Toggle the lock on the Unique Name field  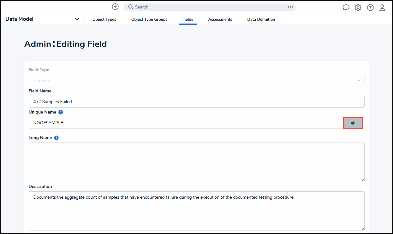point(353,123)
